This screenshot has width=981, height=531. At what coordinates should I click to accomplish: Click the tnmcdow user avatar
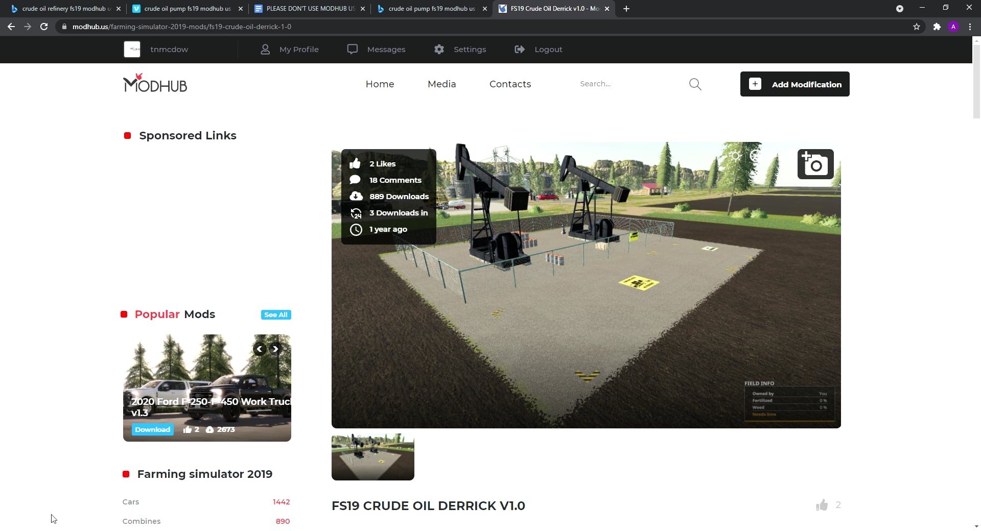[x=132, y=50]
